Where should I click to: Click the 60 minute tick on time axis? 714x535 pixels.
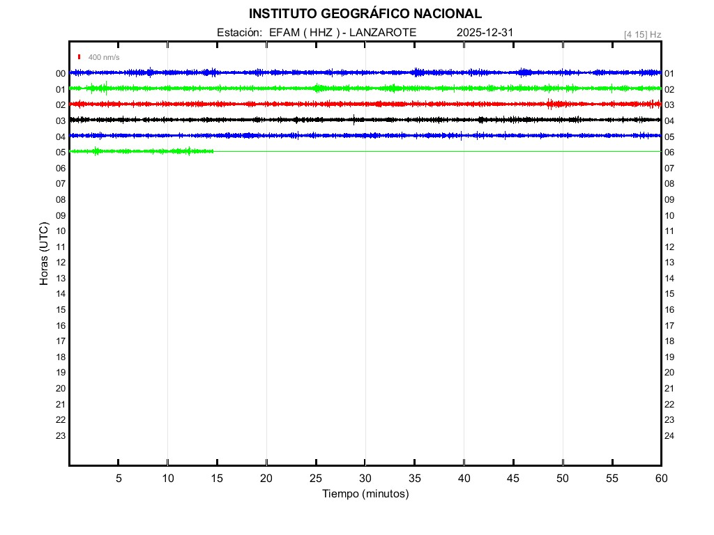point(661,479)
